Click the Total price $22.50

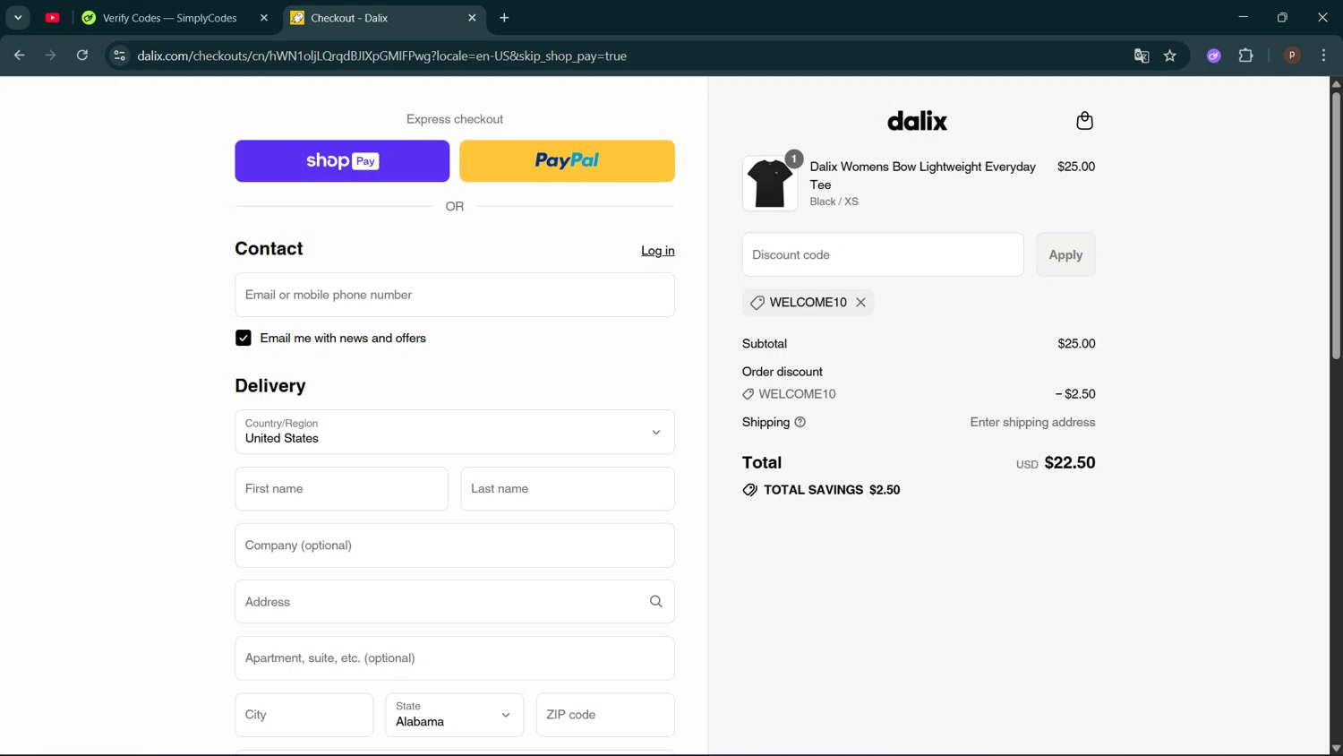(1070, 463)
